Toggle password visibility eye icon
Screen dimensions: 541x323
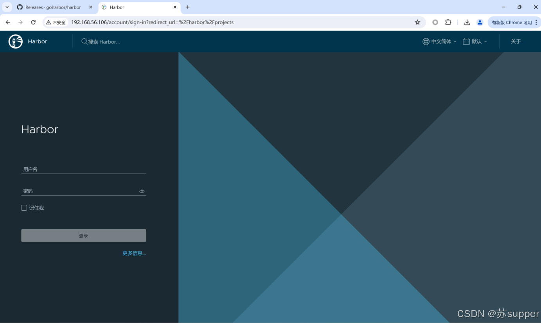[x=142, y=191]
